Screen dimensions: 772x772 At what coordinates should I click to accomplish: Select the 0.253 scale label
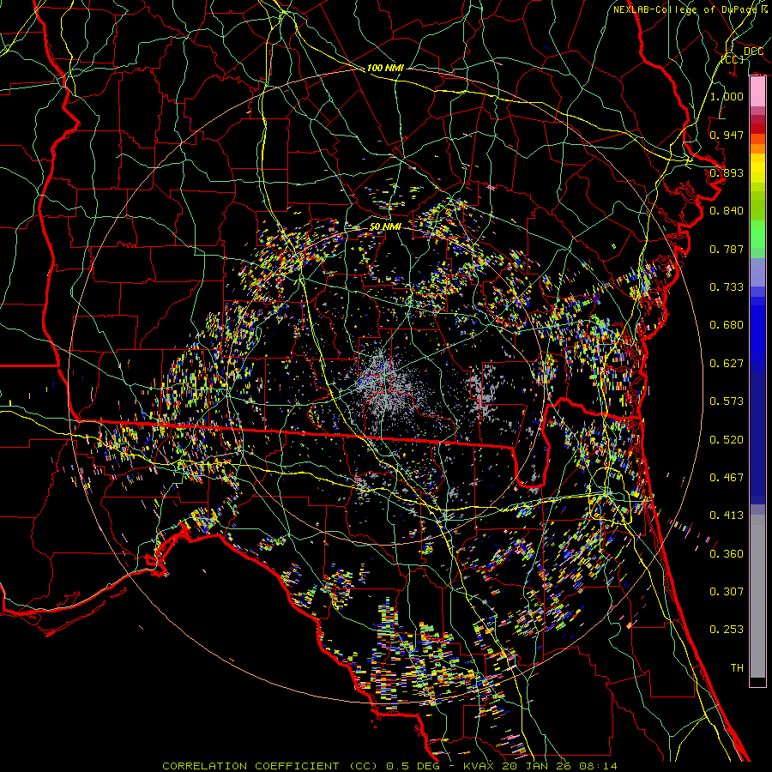(727, 630)
